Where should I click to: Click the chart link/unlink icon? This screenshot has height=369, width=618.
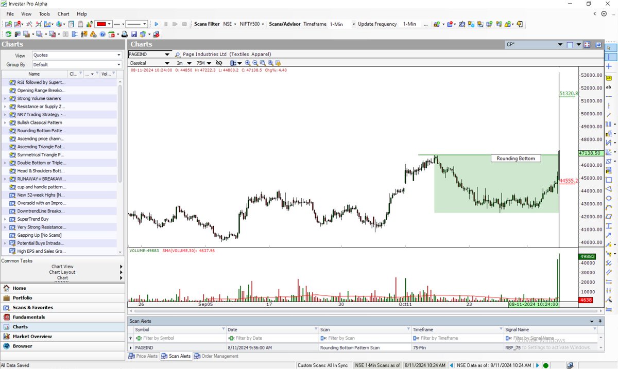click(x=219, y=63)
